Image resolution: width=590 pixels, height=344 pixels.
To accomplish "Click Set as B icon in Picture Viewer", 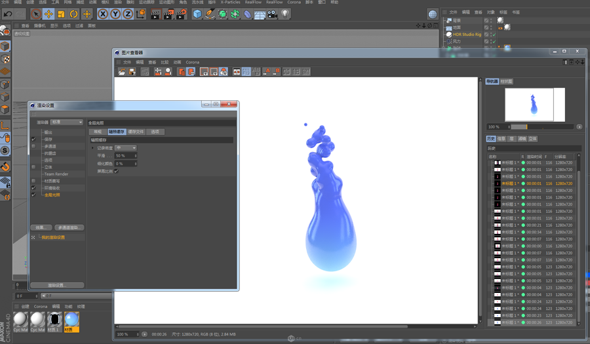I will click(277, 71).
